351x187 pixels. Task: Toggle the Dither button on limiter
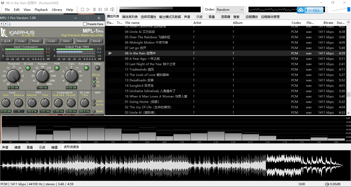(98, 68)
